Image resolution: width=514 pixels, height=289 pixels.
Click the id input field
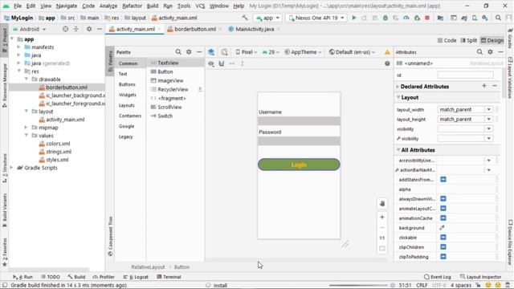[x=465, y=75]
